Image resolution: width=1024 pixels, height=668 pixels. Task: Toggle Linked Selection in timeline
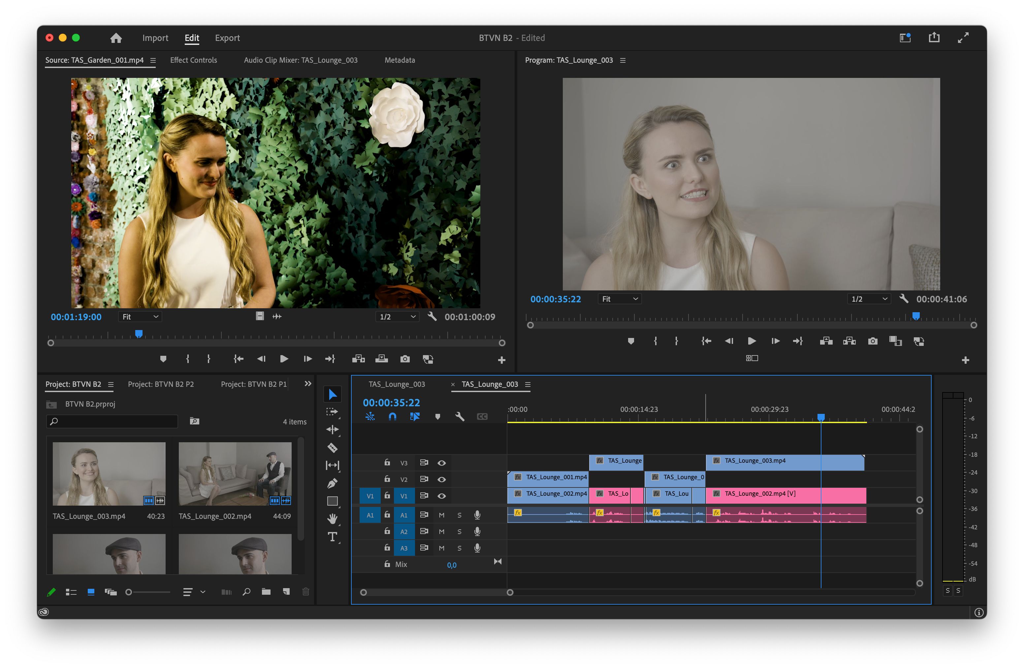(415, 417)
